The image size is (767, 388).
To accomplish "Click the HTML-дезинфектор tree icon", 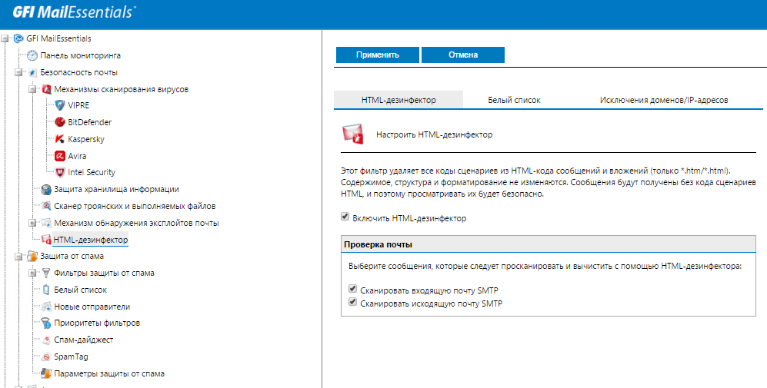I will tap(46, 240).
